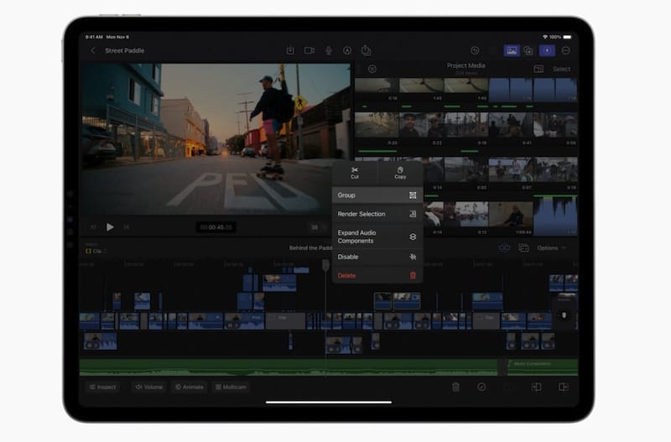The image size is (671, 442).
Task: Select the 1:09:44 seated man clip thumbnail
Action: click(511, 216)
